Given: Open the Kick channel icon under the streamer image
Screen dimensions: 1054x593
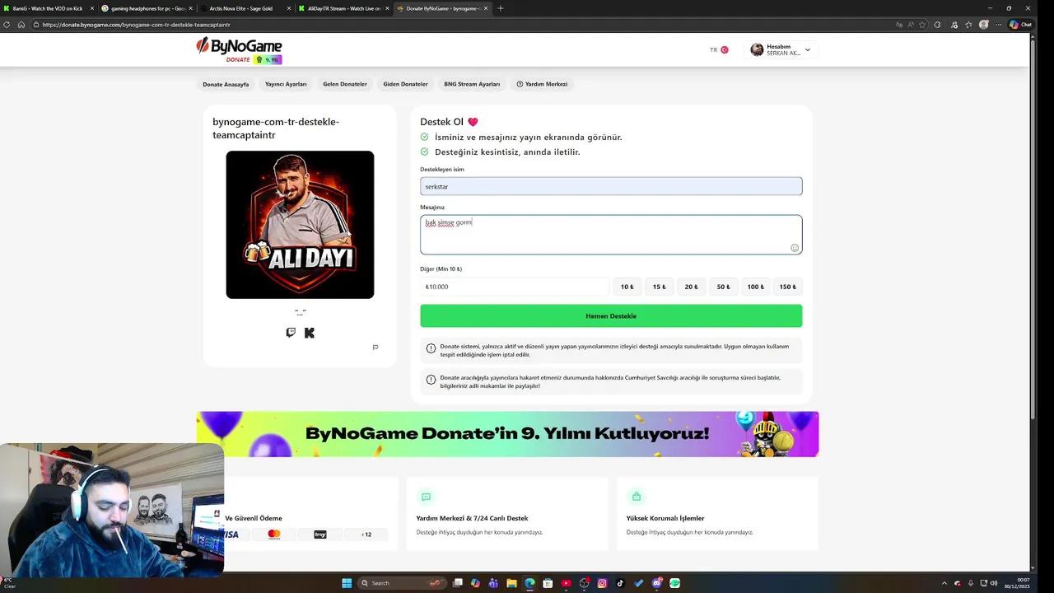Looking at the screenshot, I should click(x=310, y=333).
